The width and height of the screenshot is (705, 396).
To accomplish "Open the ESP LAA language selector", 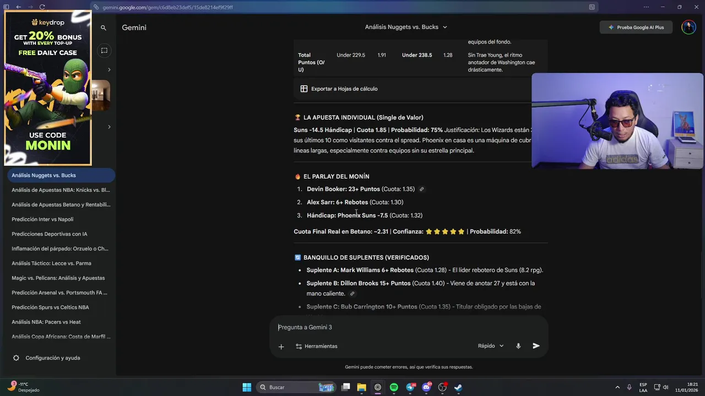I will coord(643,387).
